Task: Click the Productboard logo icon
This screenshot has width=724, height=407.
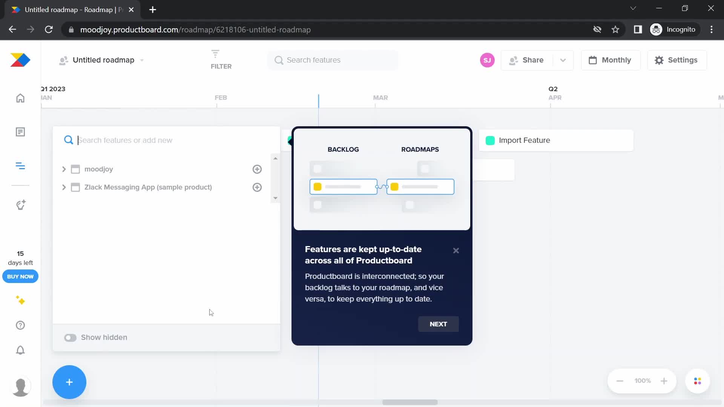Action: tap(20, 60)
